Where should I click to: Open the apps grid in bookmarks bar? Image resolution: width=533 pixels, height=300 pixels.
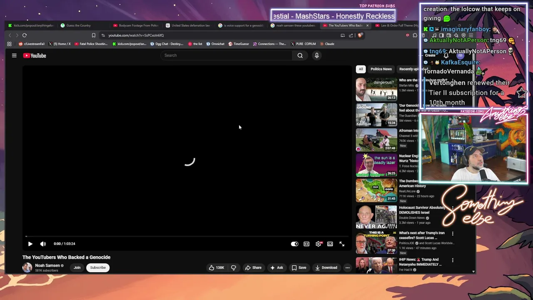coord(9,44)
